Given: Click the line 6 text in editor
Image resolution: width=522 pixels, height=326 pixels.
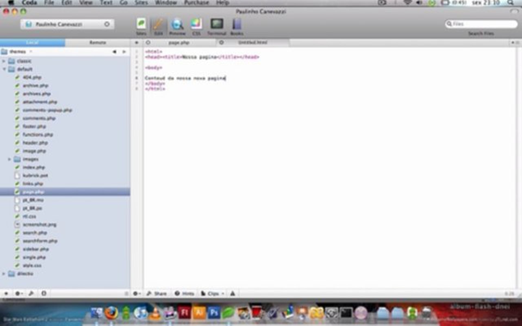Looking at the screenshot, I should (185, 78).
